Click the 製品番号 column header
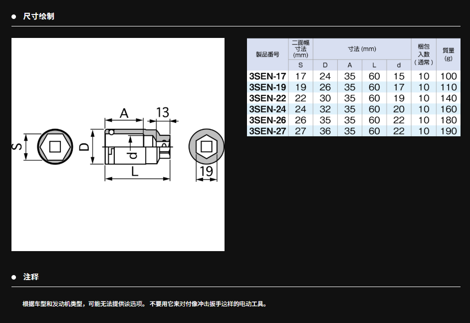 268,54
